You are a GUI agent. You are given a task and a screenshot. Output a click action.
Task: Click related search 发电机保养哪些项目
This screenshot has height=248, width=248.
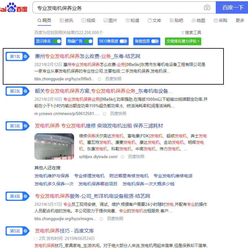pyautogui.click(x=98, y=184)
